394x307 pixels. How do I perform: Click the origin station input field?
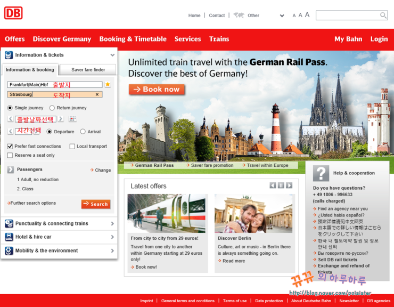pos(55,85)
